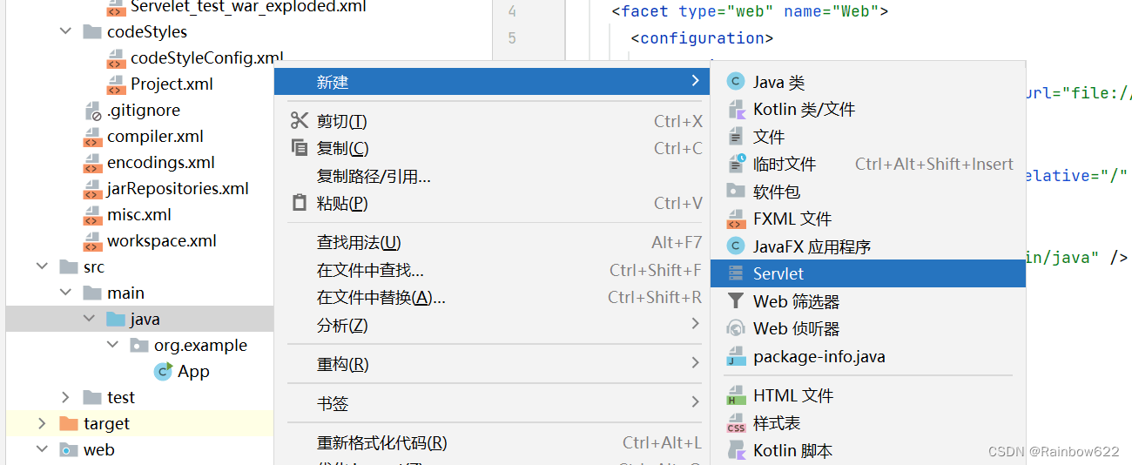This screenshot has height=465, width=1132.
Task: Expand the target folder
Action: tap(42, 423)
